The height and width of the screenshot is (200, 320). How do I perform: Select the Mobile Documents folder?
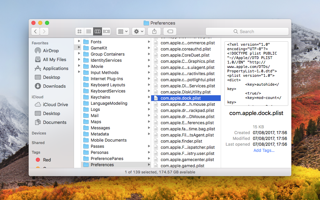tap(116, 140)
